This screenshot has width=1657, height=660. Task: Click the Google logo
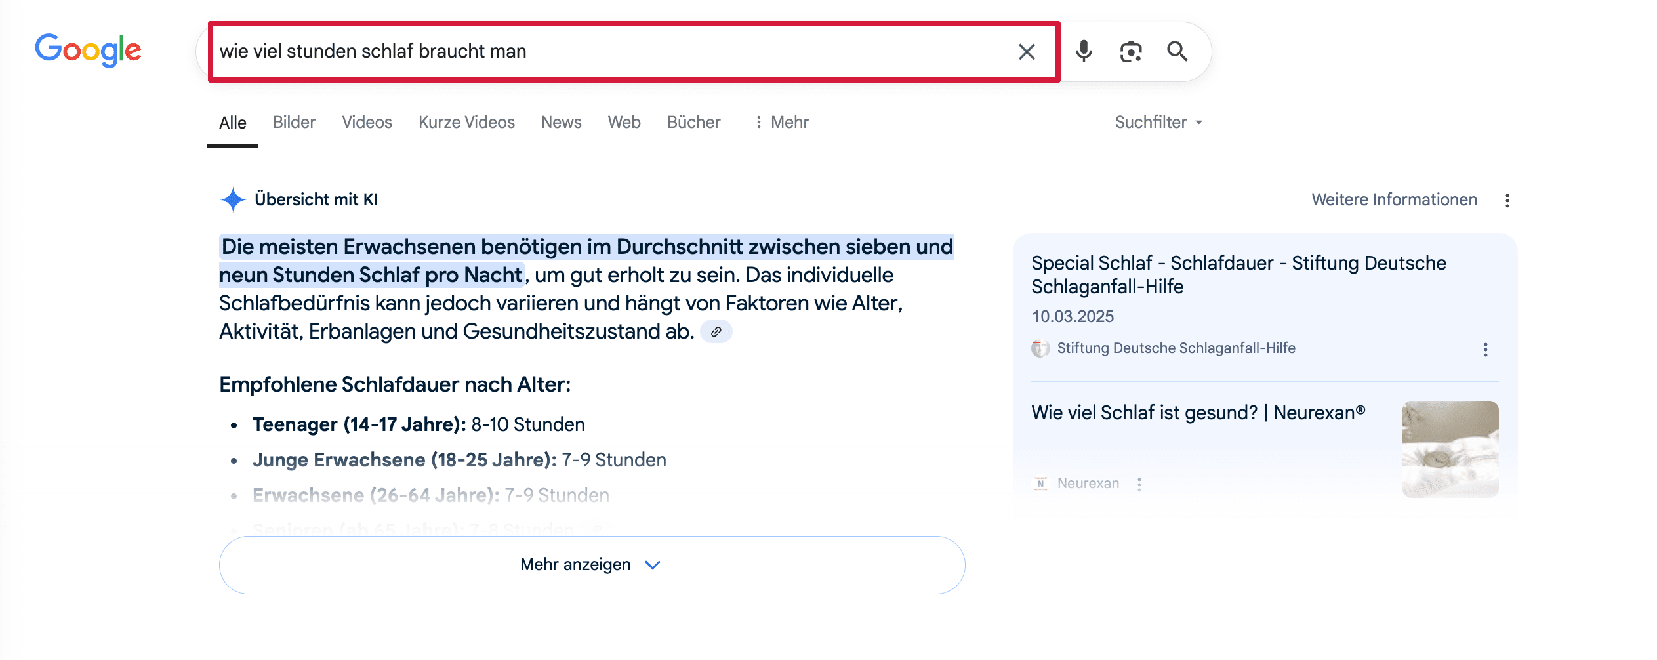point(88,50)
